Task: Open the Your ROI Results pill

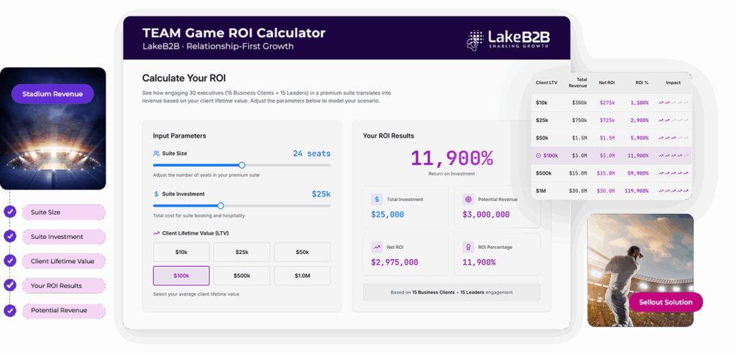Action: [x=63, y=286]
